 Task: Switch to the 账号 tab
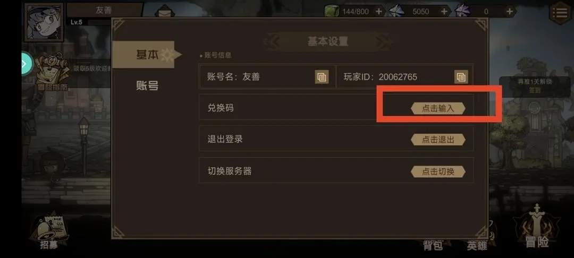[x=147, y=86]
